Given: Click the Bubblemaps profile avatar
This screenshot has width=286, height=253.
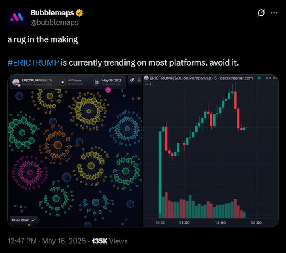Looking at the screenshot, I should 17,18.
